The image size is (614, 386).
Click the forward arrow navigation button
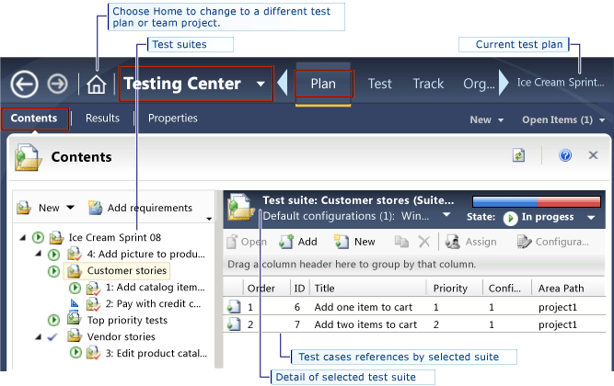click(58, 85)
